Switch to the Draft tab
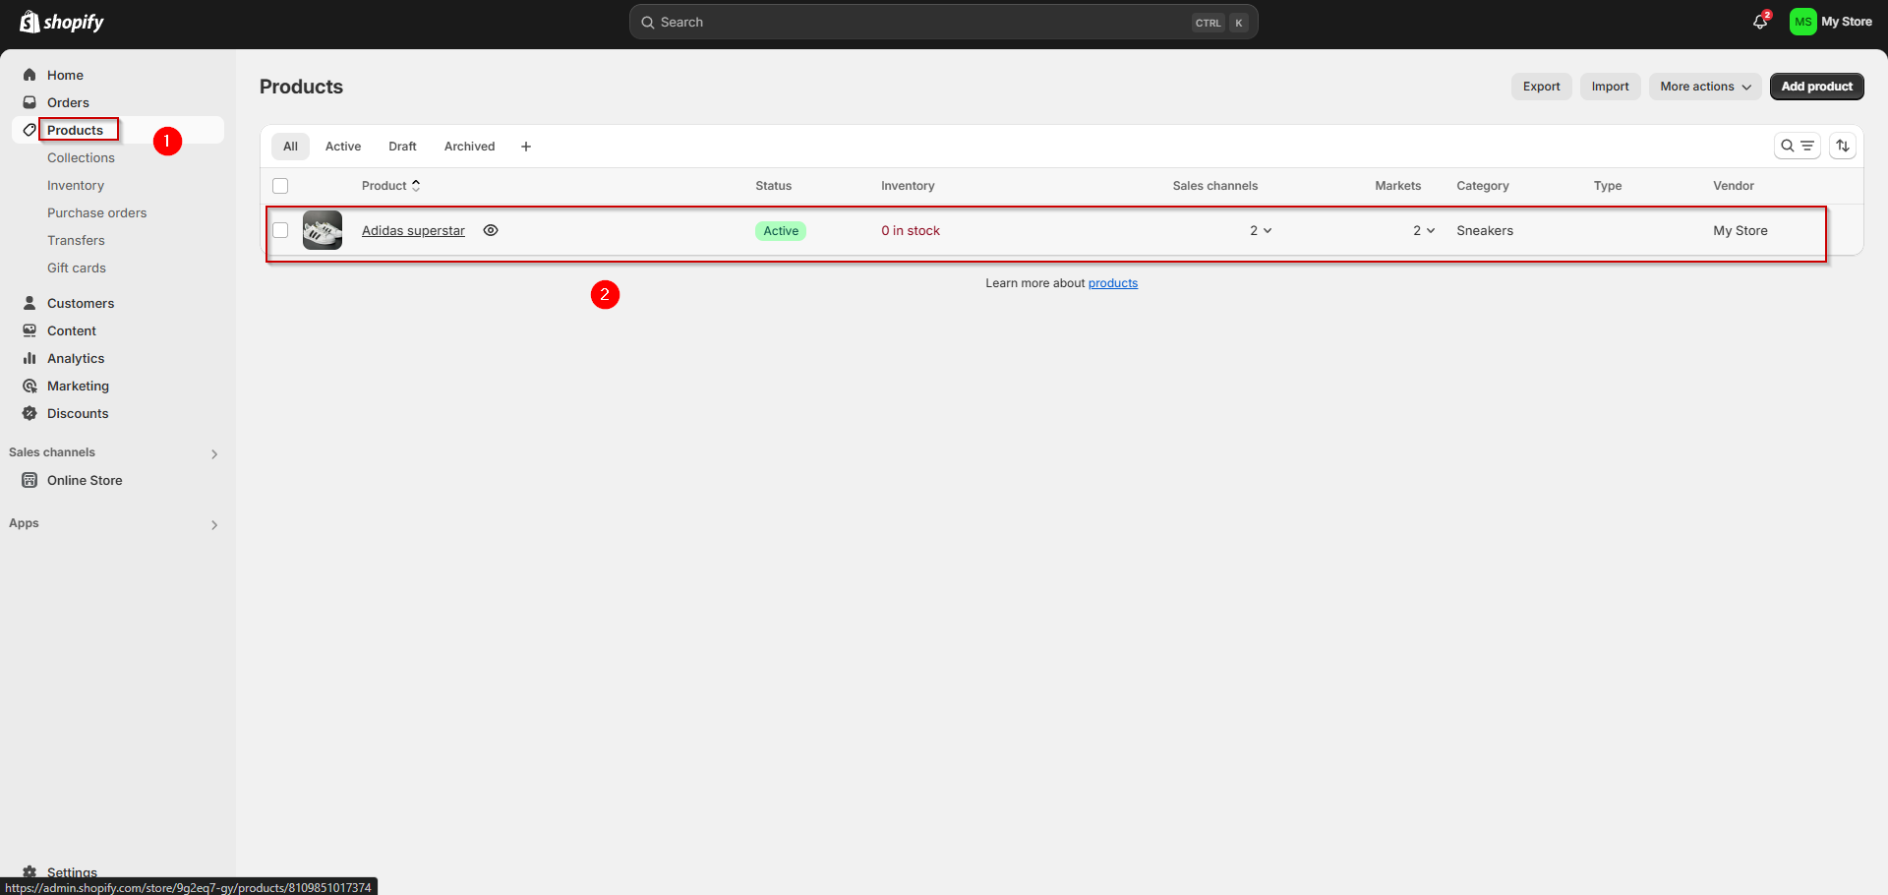This screenshot has height=895, width=1888. point(402,147)
